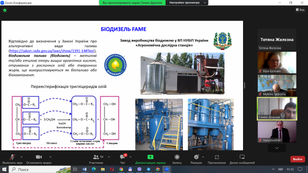The width and height of the screenshot is (308, 173).
Task: Expand the reactions options arrow
Action: [x=203, y=157]
